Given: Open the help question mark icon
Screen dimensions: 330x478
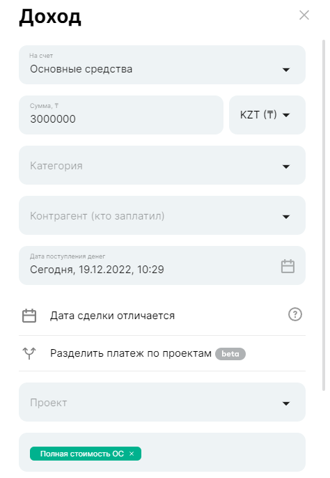Looking at the screenshot, I should pos(295,314).
